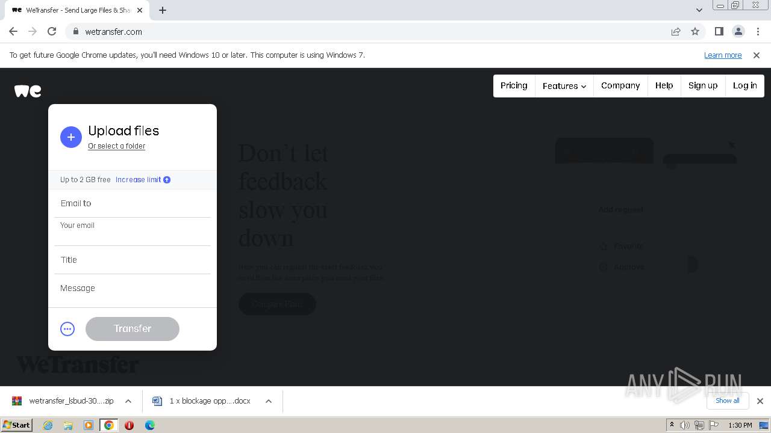Open a new tab with plus button

pos(163,10)
